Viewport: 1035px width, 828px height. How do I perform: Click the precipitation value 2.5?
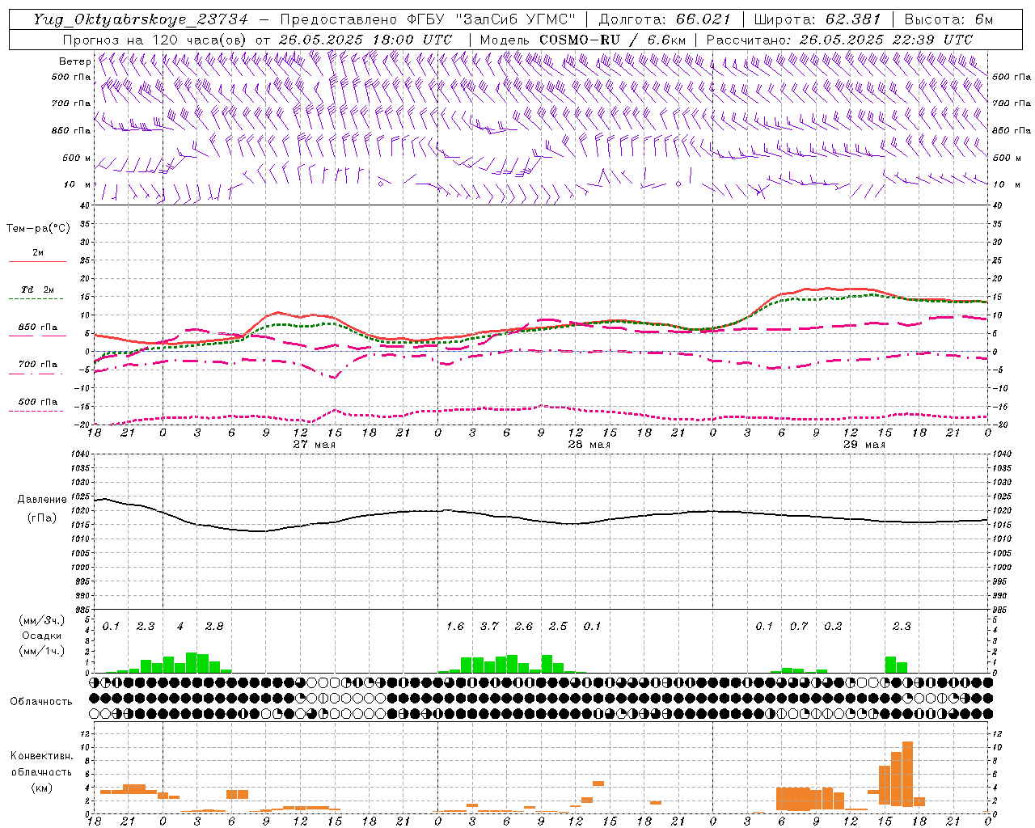pyautogui.click(x=558, y=626)
